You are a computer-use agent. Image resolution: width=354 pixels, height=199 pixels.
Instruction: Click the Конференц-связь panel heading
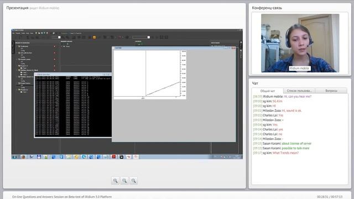point(267,8)
